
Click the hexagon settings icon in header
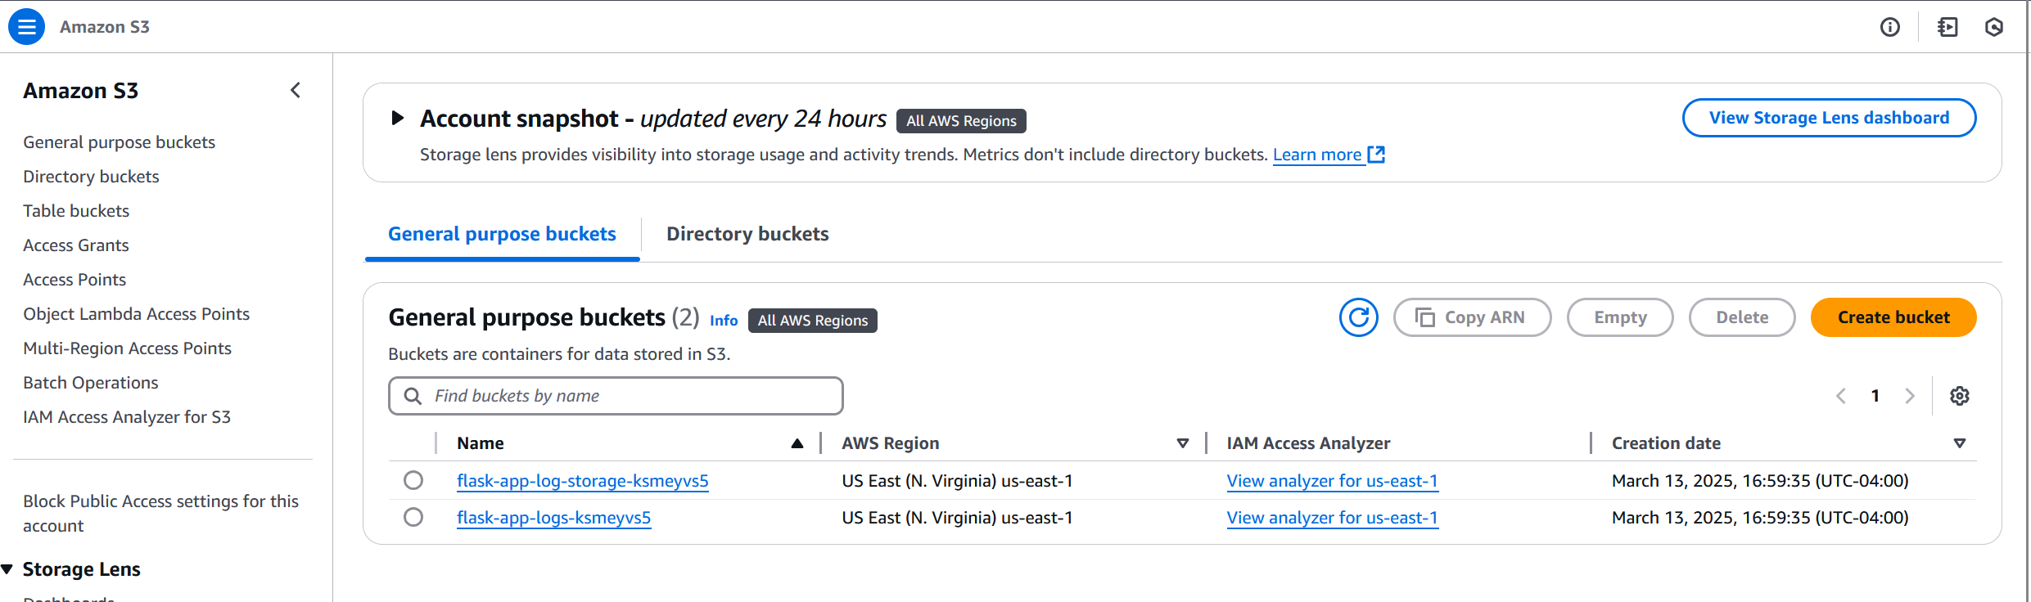coord(1994,27)
